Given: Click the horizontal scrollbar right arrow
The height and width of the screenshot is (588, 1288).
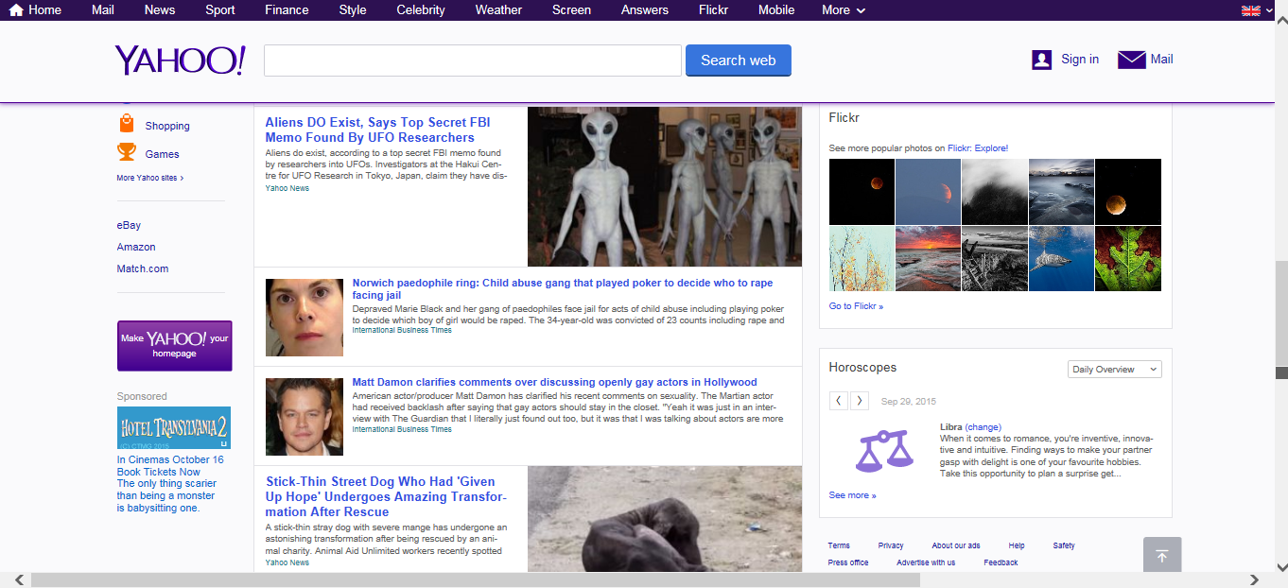Looking at the screenshot, I should (1255, 579).
